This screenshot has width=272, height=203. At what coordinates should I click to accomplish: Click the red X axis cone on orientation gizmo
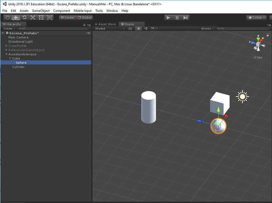point(261,41)
